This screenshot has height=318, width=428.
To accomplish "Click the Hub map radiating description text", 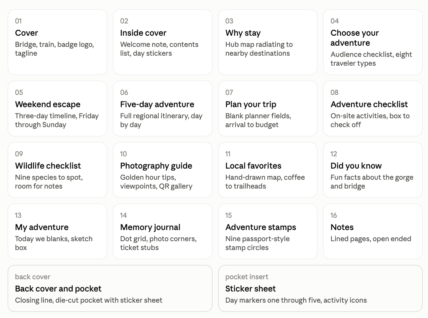I will (259, 49).
